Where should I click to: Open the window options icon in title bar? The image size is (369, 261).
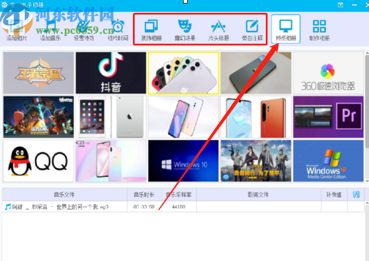click(340, 5)
